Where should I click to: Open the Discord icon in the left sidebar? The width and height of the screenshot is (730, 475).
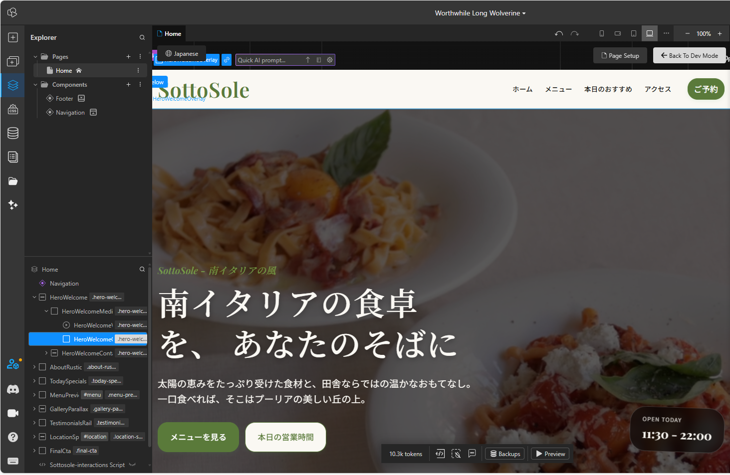(x=12, y=389)
